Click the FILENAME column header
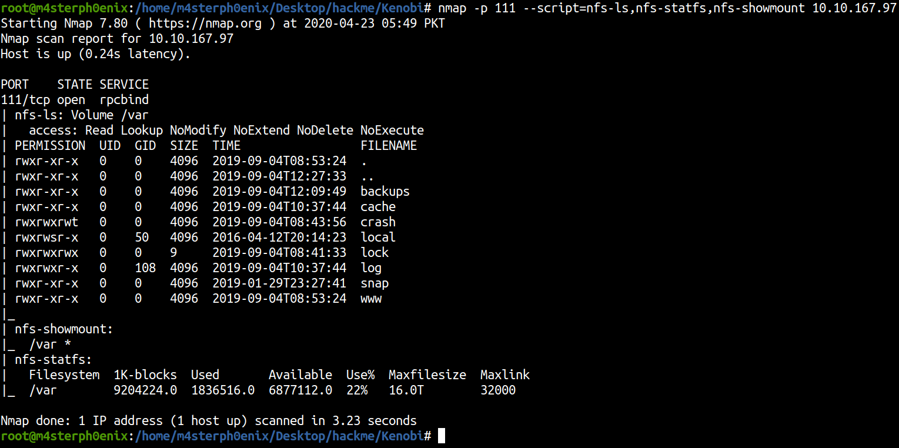The image size is (899, 448). point(389,146)
